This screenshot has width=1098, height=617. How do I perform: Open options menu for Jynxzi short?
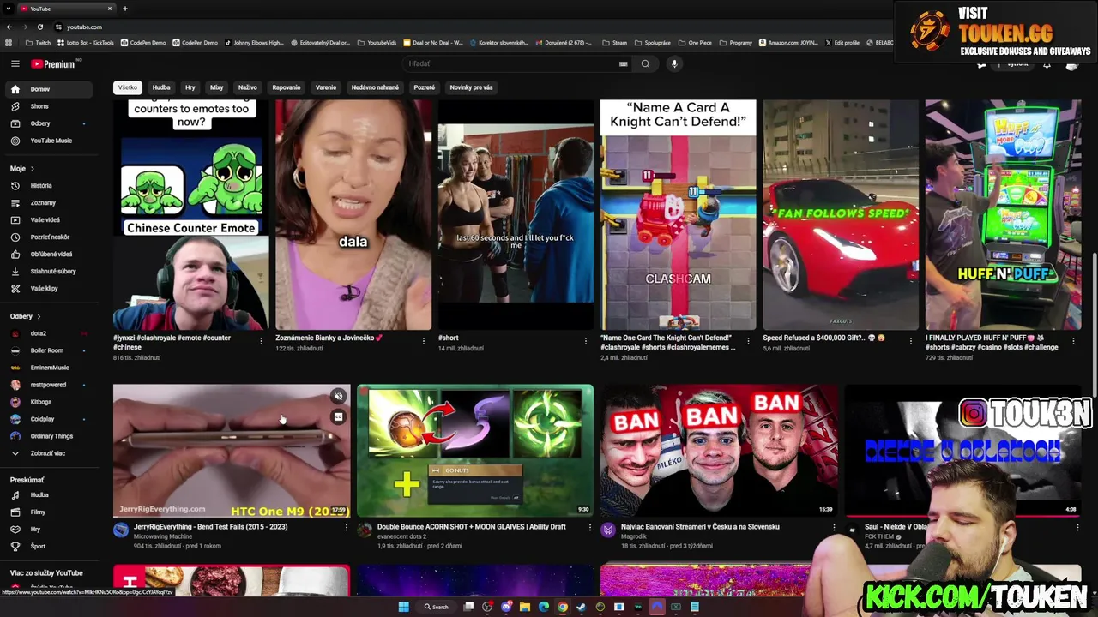(261, 341)
